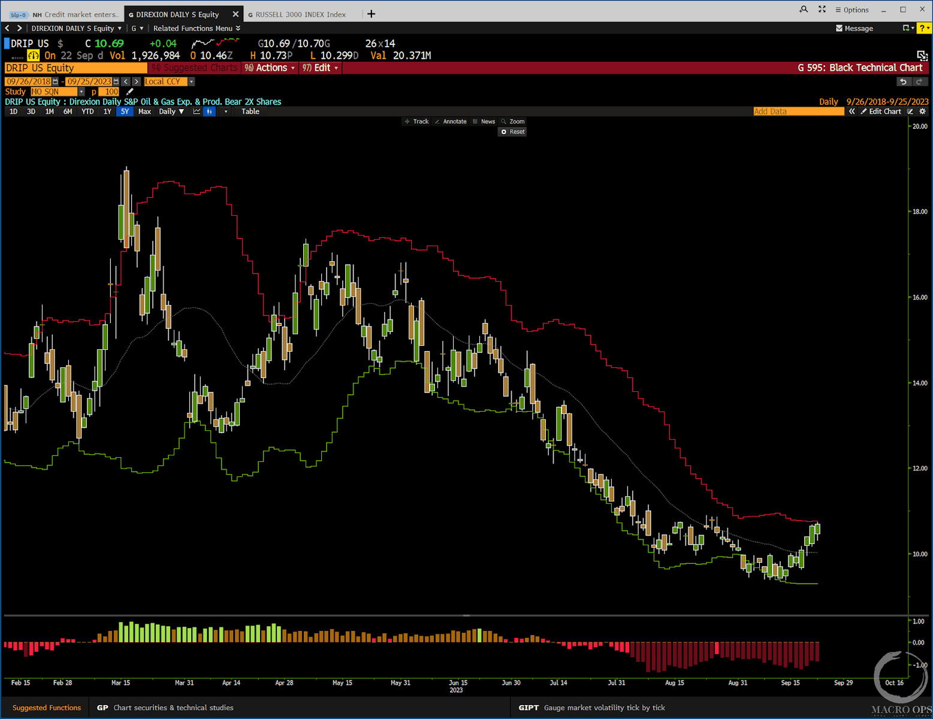Select the 1D time range
The height and width of the screenshot is (719, 933).
13,111
